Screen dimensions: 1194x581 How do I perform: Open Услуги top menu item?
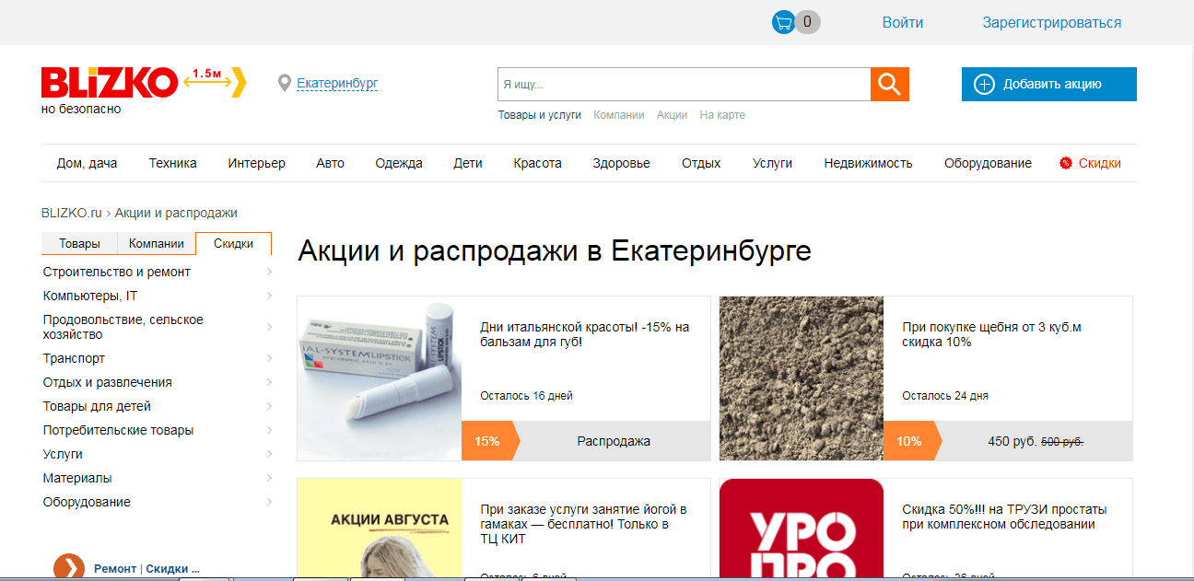click(772, 163)
